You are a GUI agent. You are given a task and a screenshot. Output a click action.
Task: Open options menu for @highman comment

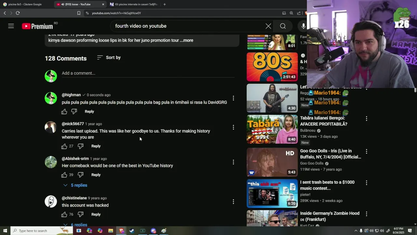point(233,98)
